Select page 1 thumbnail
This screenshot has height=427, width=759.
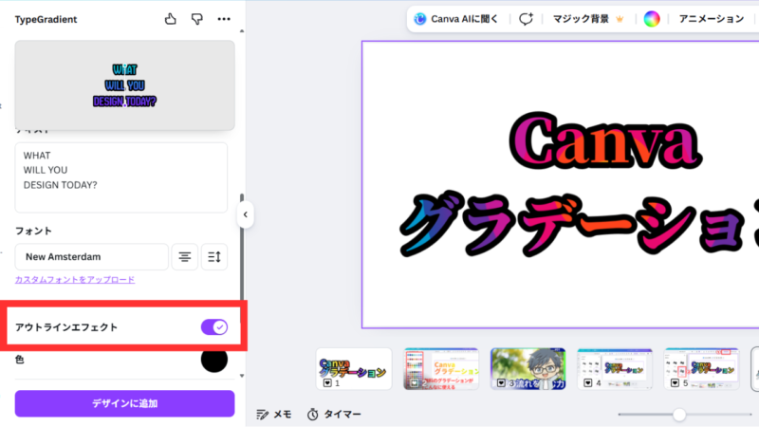coord(354,369)
